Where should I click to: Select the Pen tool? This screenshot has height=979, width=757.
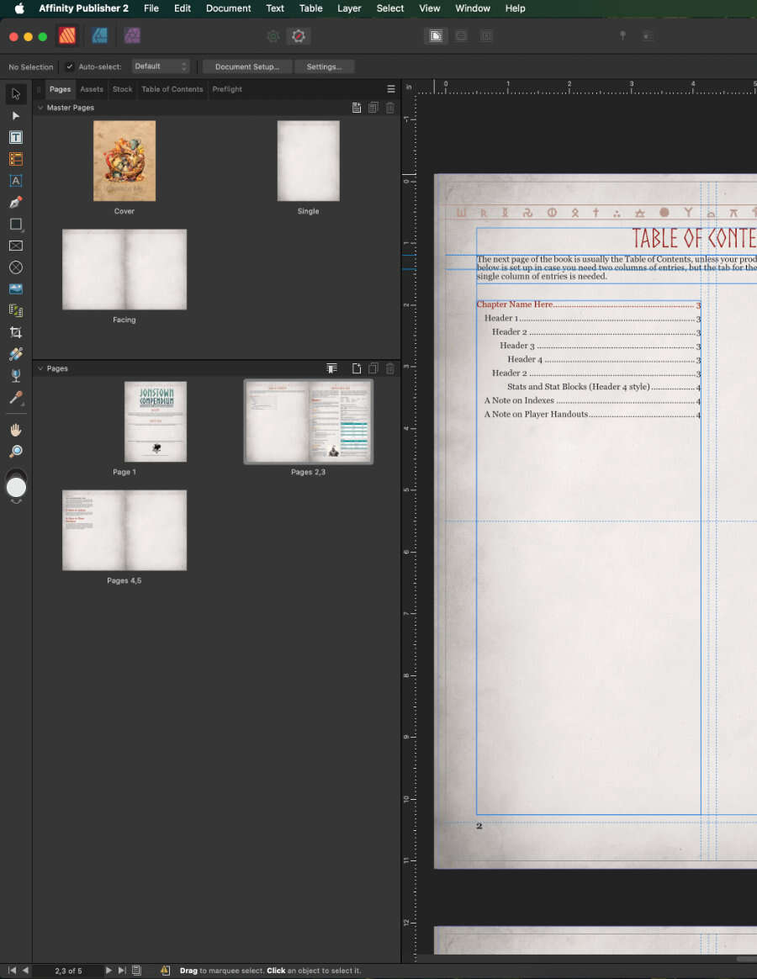point(15,202)
